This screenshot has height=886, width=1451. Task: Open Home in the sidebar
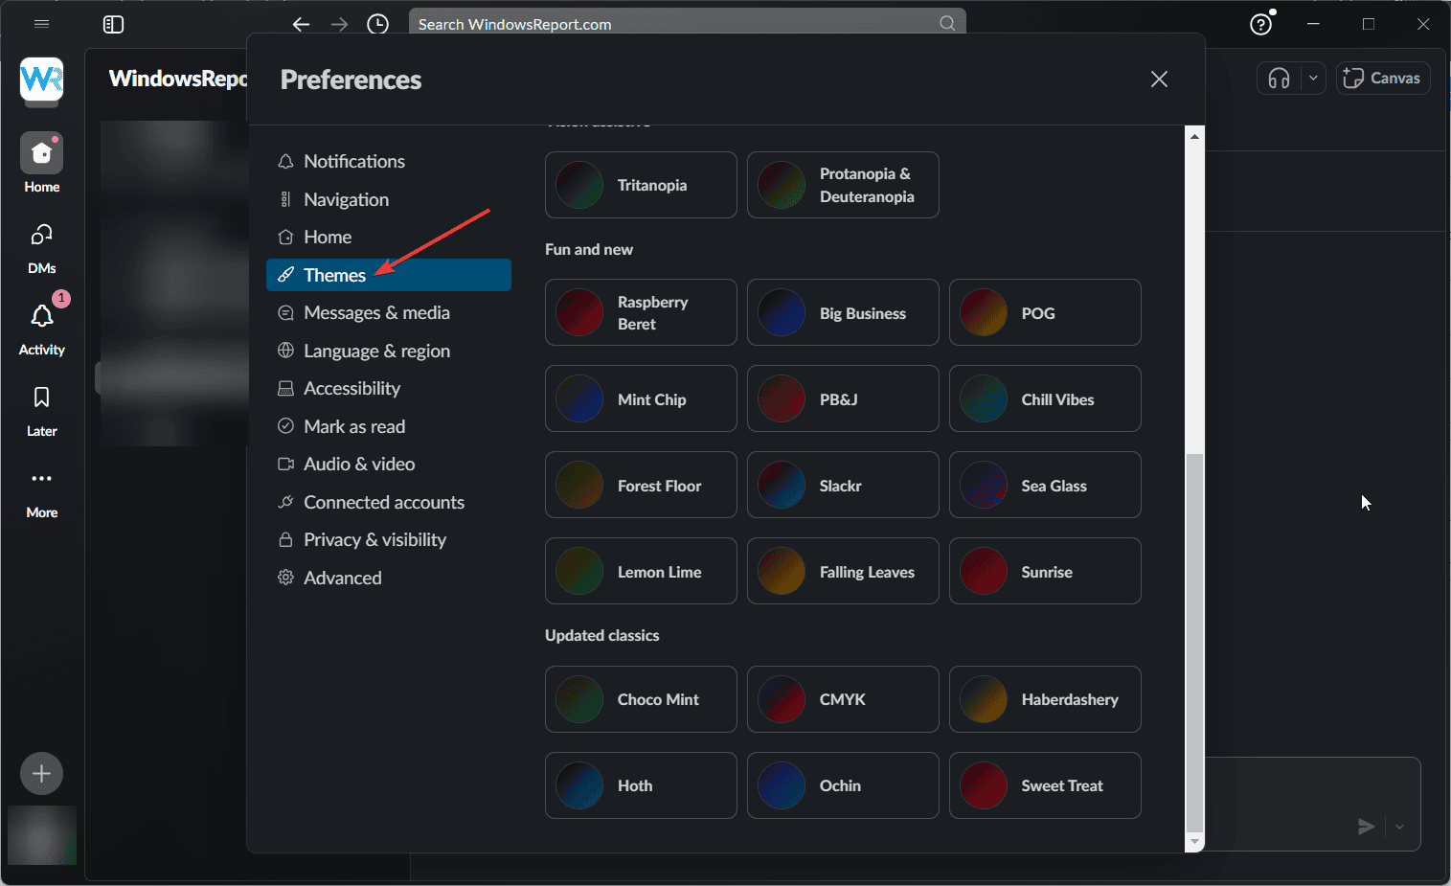click(x=41, y=163)
